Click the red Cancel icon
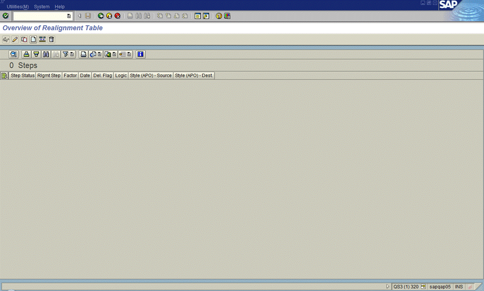Image resolution: width=484 pixels, height=291 pixels. tap(117, 16)
